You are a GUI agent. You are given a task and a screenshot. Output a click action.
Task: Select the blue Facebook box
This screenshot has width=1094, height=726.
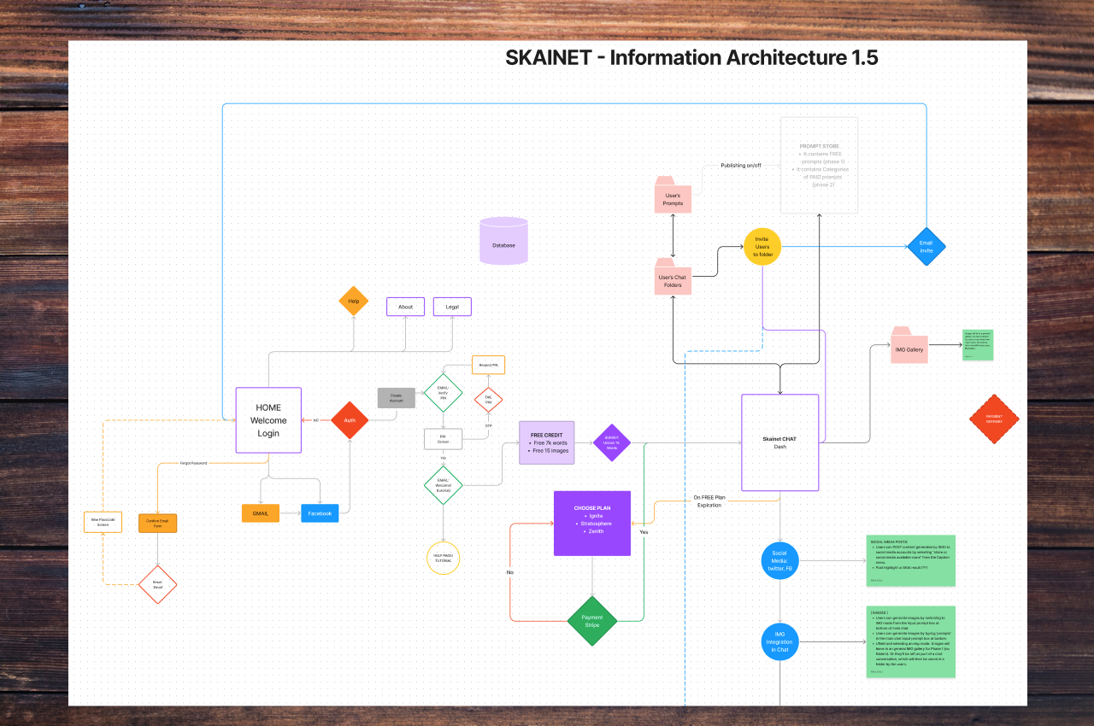point(320,513)
